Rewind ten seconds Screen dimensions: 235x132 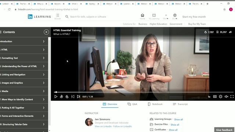[x=61, y=97]
